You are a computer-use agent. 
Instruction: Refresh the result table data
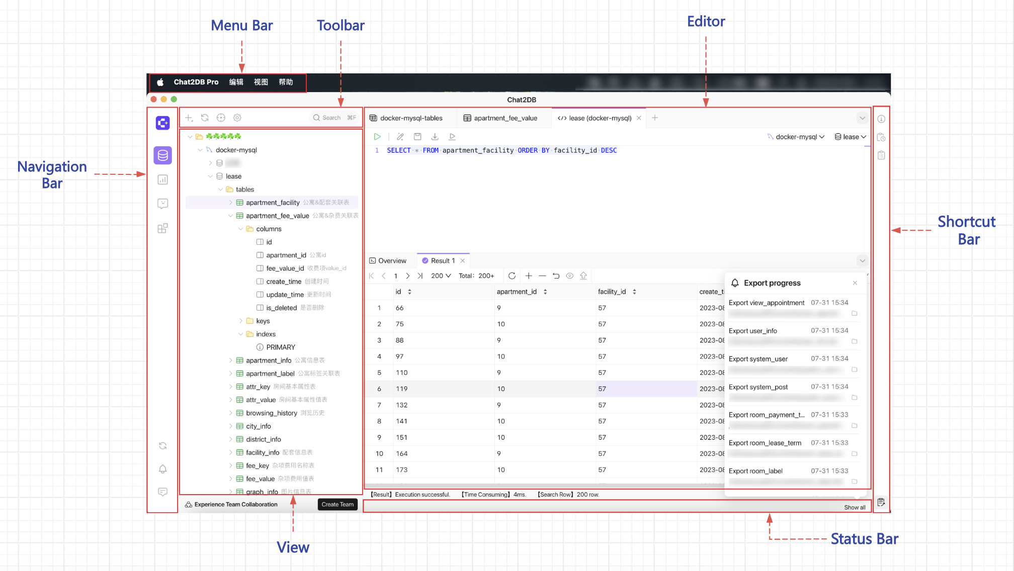[512, 276]
